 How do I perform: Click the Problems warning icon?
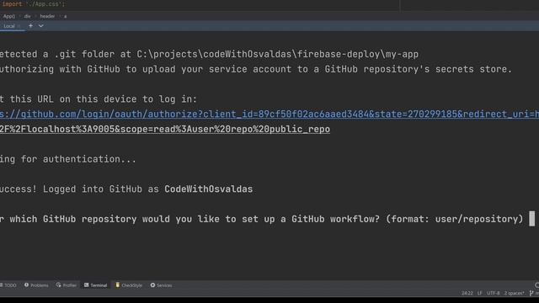pyautogui.click(x=26, y=285)
